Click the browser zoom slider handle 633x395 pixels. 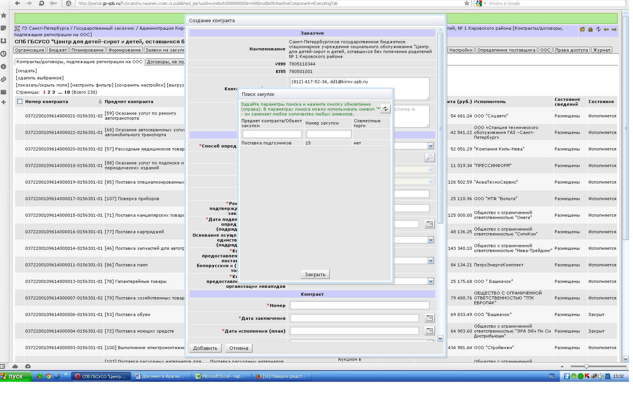pos(586,366)
